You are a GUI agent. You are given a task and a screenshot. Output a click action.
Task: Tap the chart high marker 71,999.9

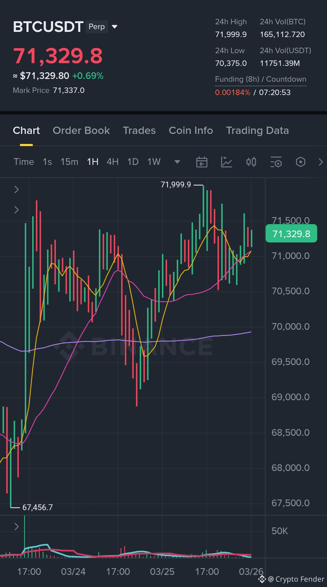tap(176, 185)
